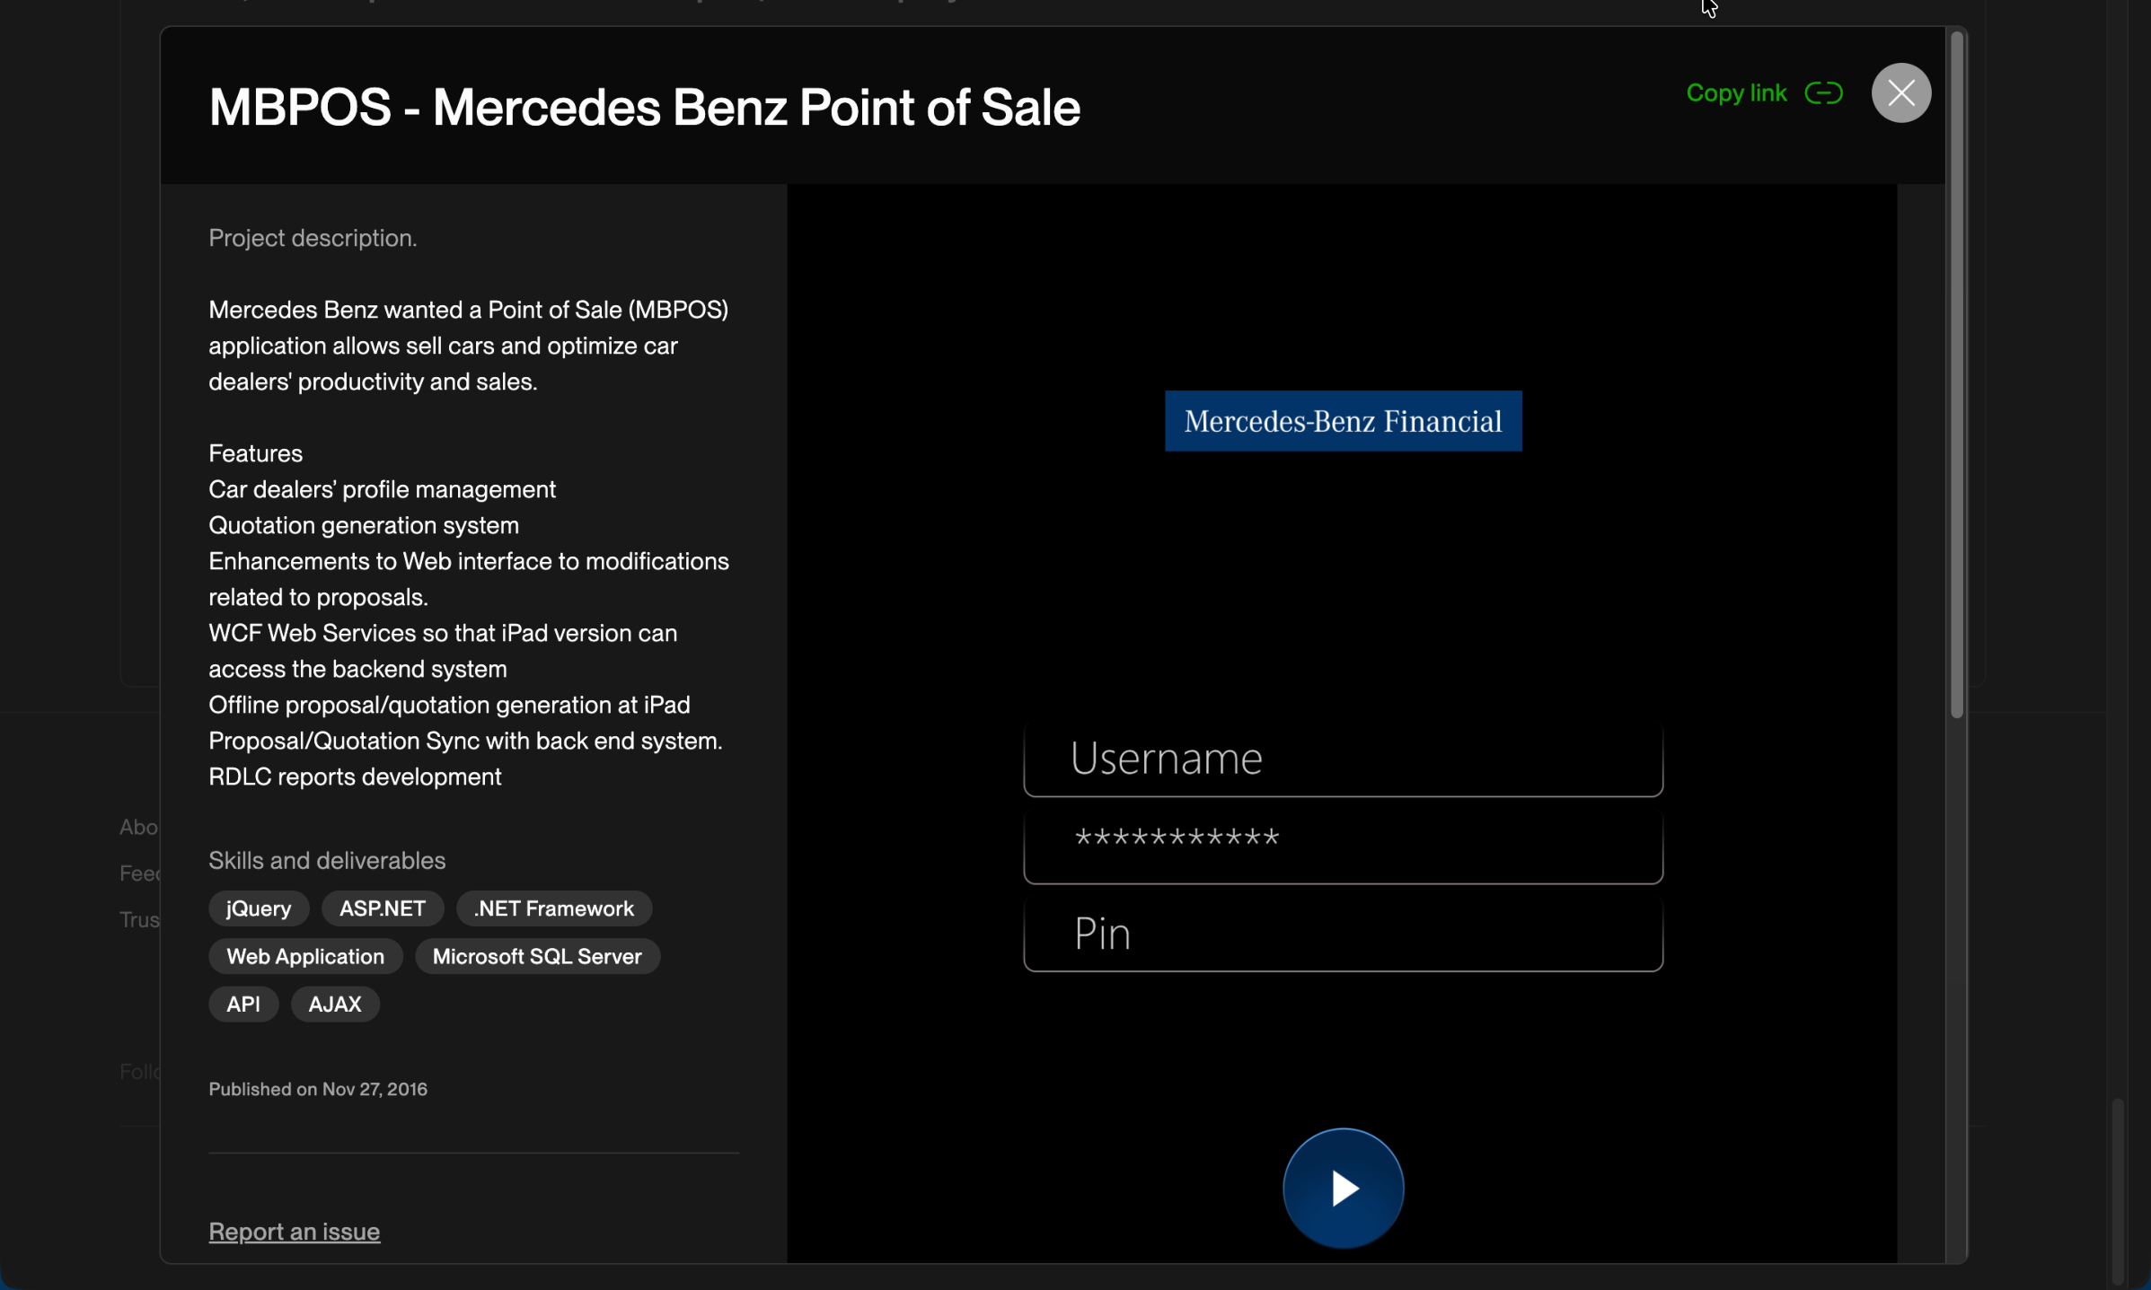Open the Report an issue link

click(294, 1232)
